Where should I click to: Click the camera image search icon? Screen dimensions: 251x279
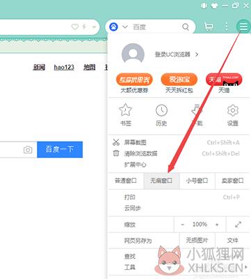pos(28,150)
